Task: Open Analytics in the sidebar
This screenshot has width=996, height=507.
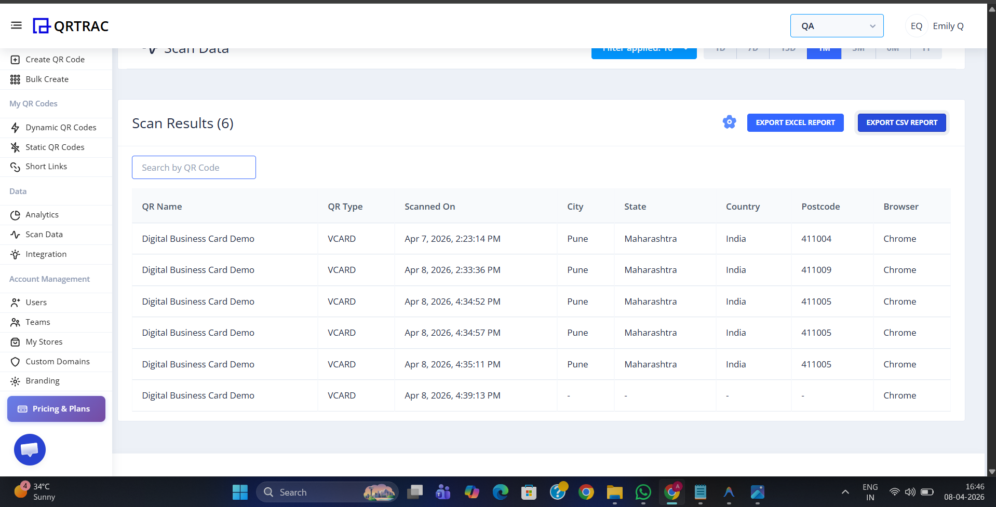Action: [x=42, y=215]
